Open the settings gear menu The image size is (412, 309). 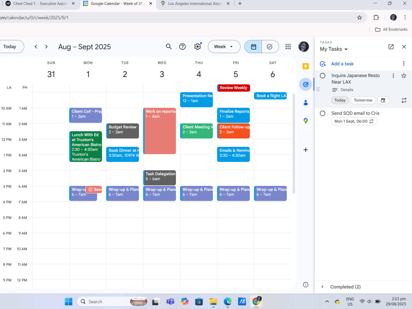[x=197, y=47]
